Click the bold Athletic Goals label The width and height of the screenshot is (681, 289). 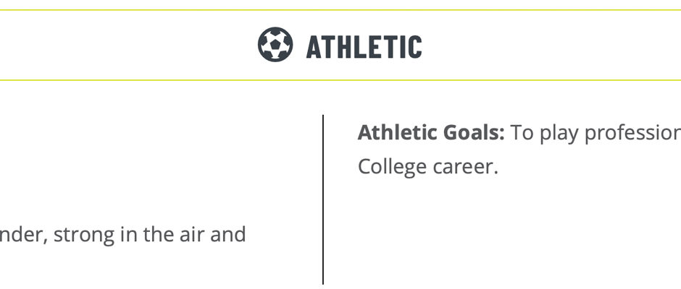(431, 133)
